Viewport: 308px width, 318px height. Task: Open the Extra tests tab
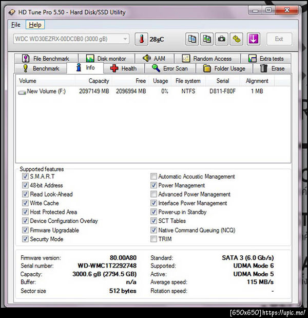pos(266,59)
